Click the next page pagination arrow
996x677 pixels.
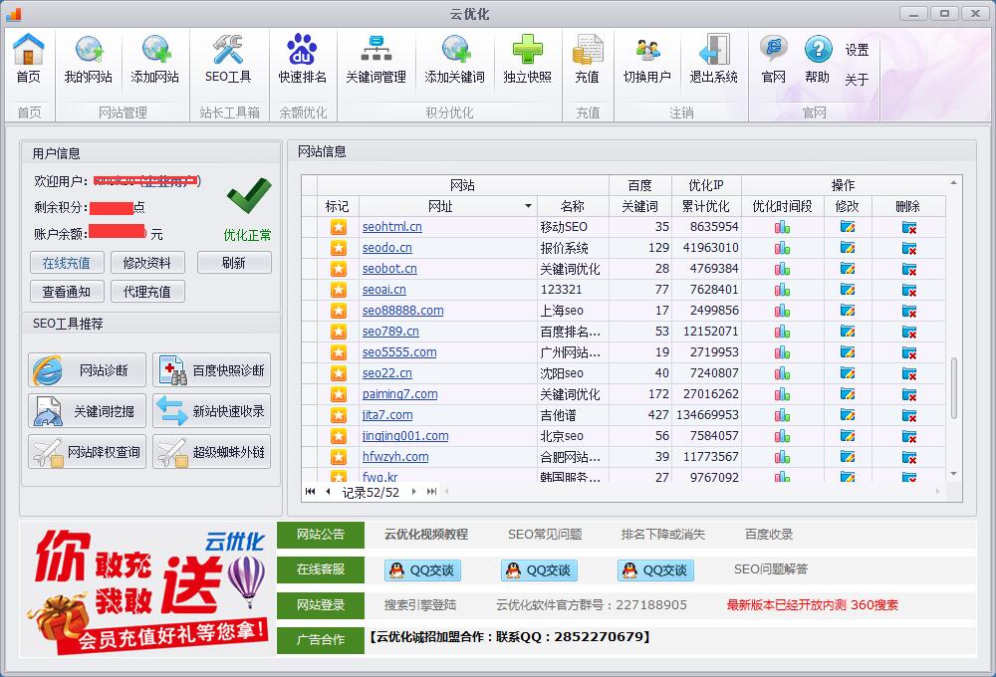tap(416, 491)
